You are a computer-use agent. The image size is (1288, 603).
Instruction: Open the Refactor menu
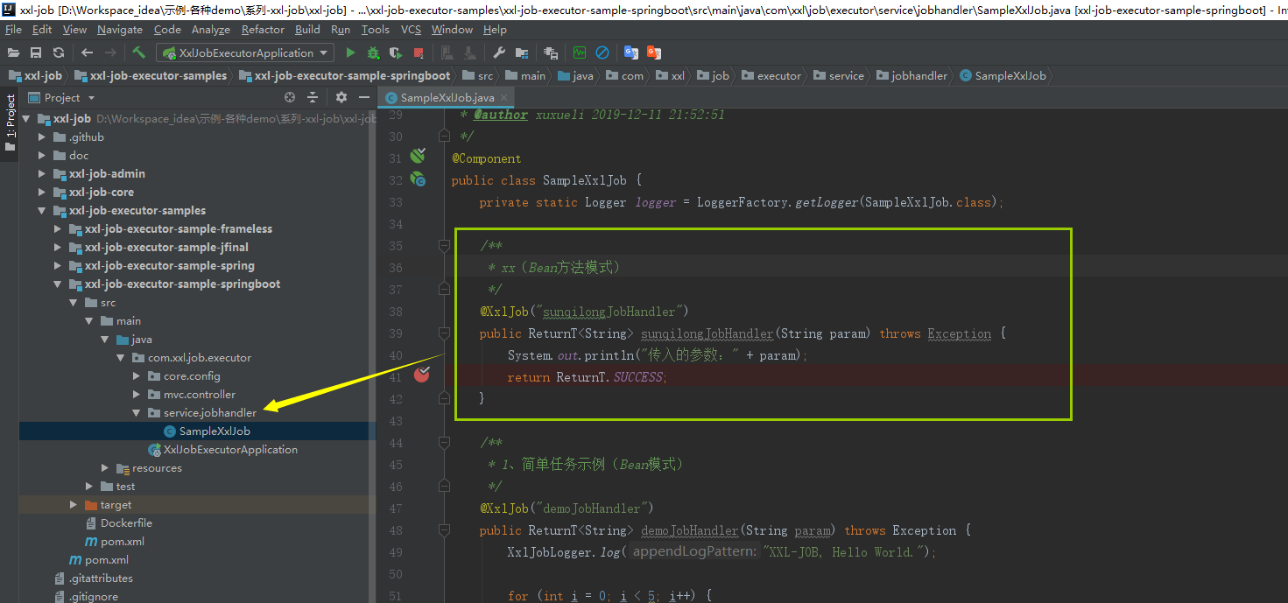coord(264,29)
